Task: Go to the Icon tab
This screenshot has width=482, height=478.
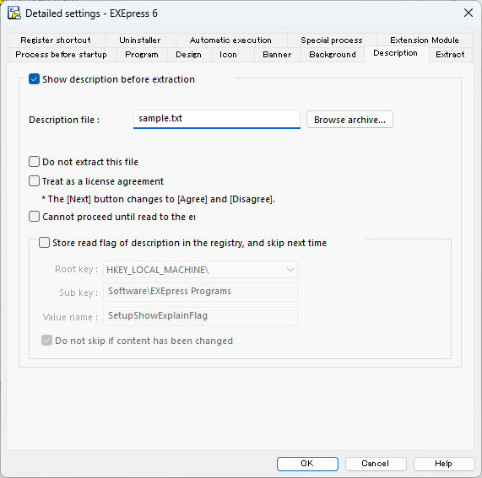Action: (228, 55)
